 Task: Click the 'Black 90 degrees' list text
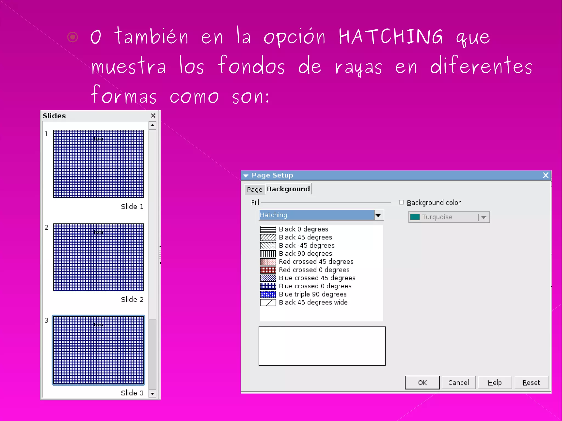click(305, 254)
